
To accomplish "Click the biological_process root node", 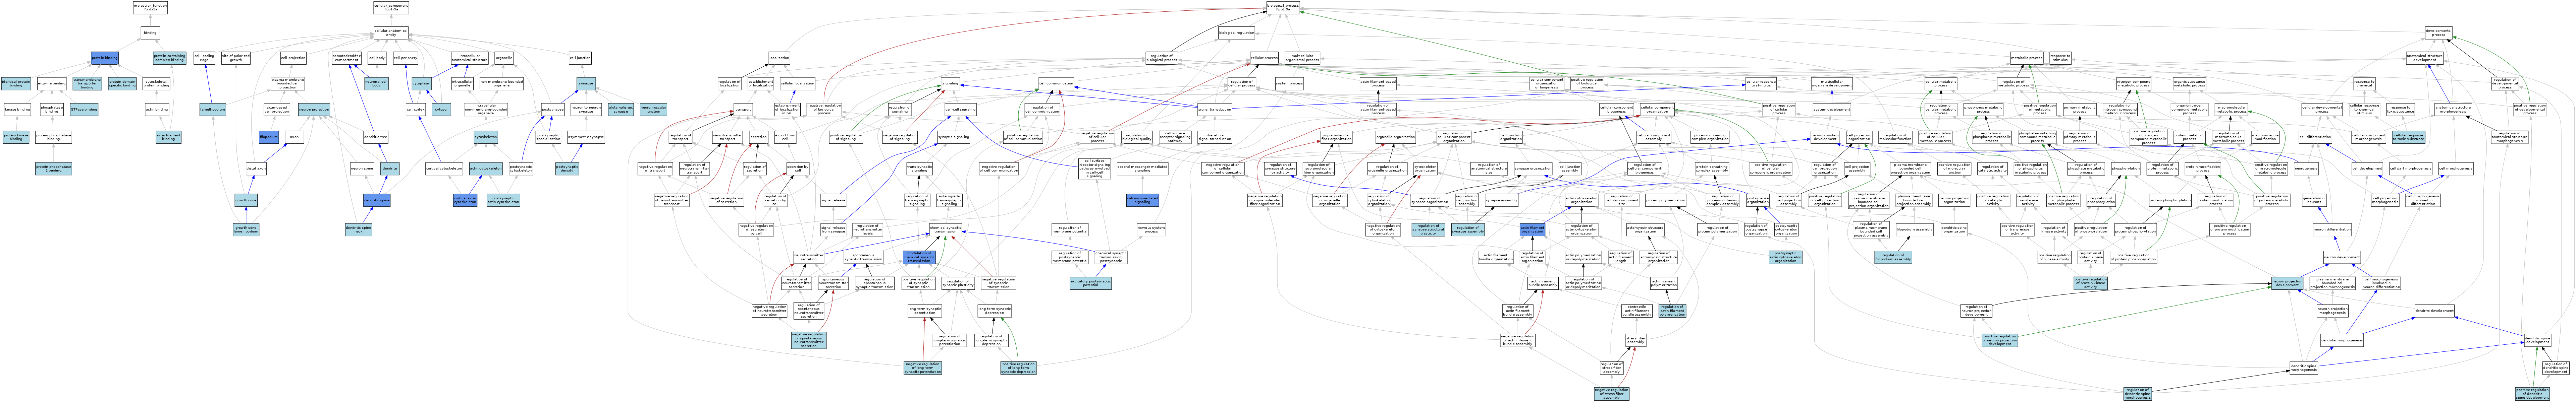I will (x=1283, y=7).
